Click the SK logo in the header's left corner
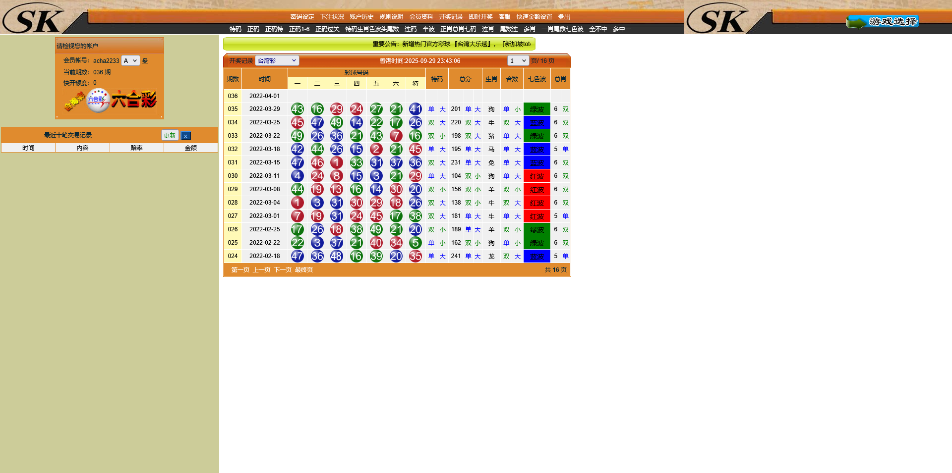 (x=34, y=18)
